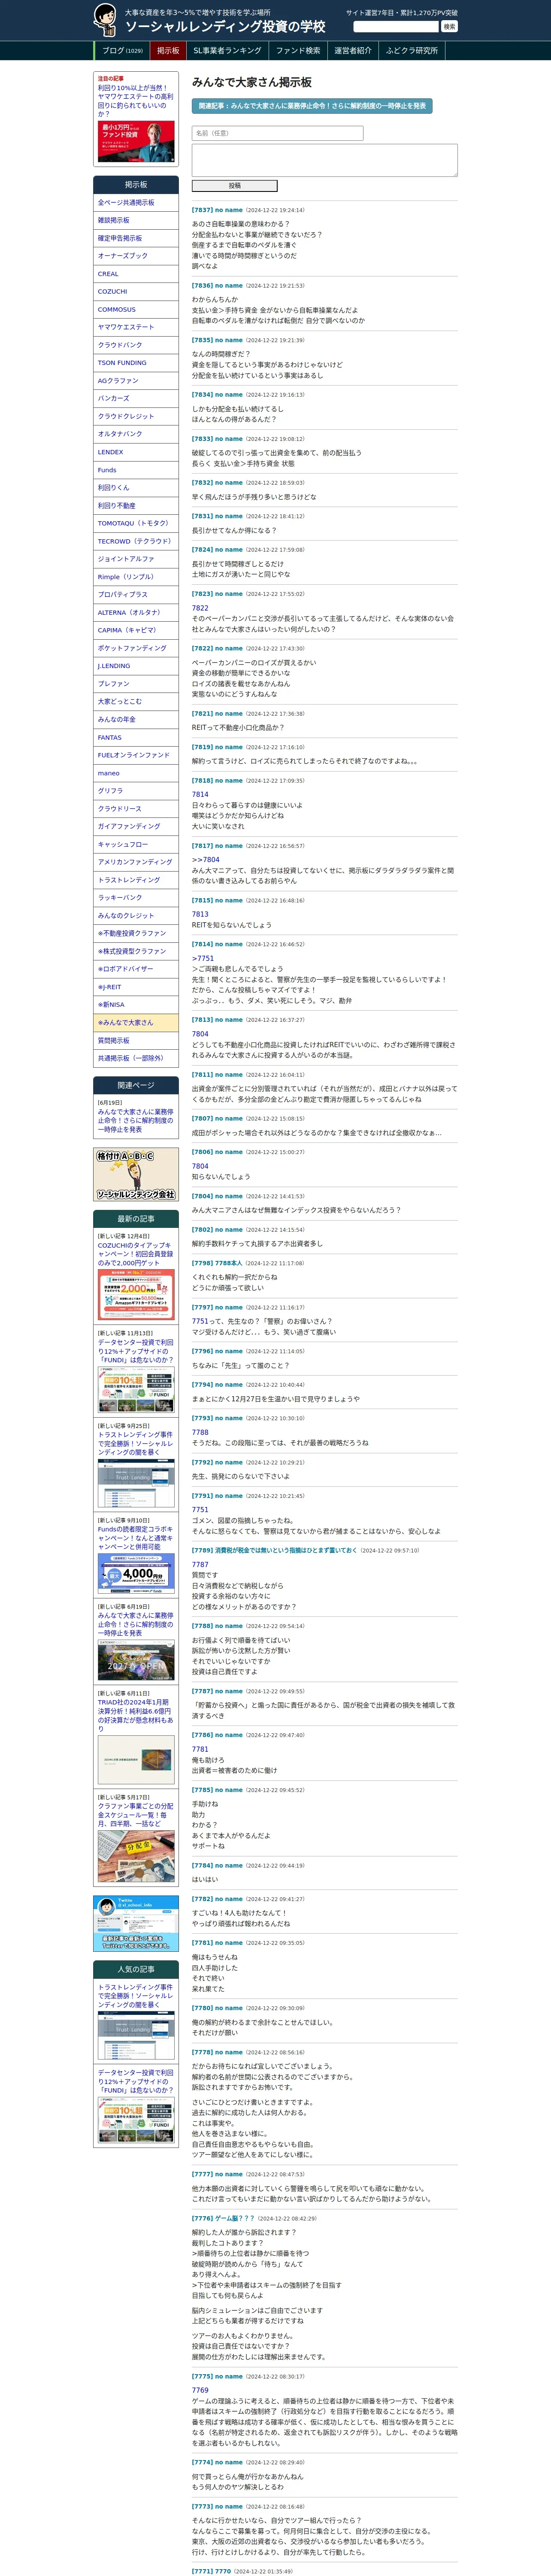Open the ブログ (1029) navigation tab
The height and width of the screenshot is (2576, 551).
coord(122,50)
